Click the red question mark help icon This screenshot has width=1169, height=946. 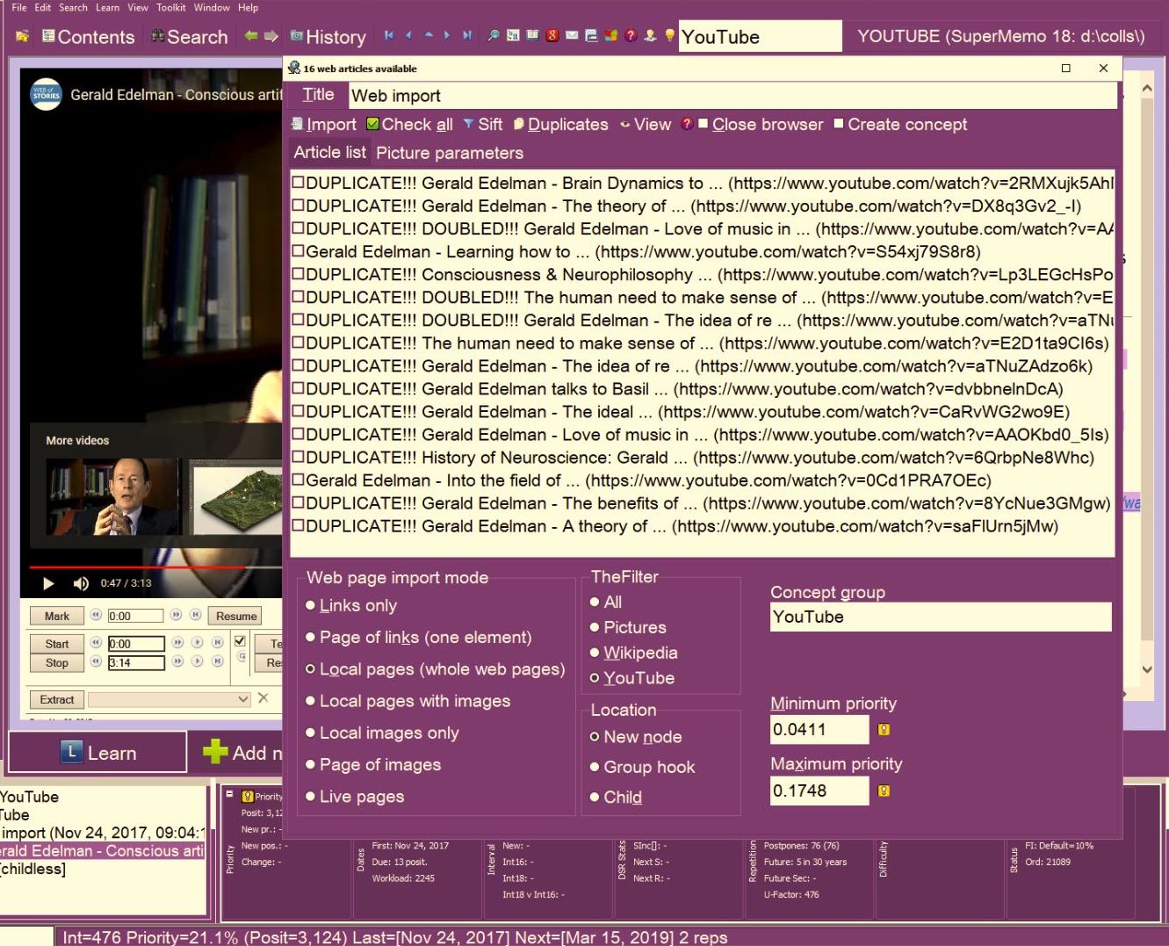tap(631, 36)
